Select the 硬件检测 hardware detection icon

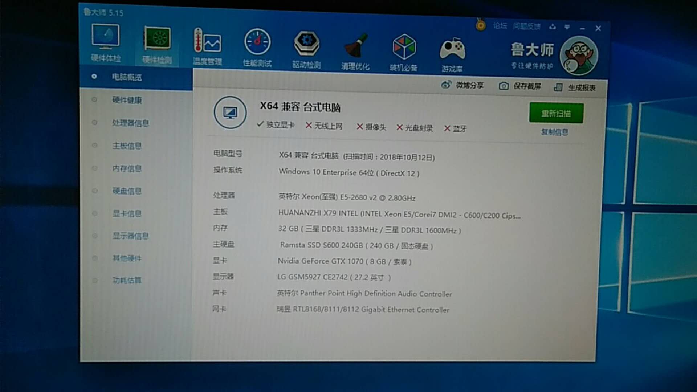[x=157, y=45]
